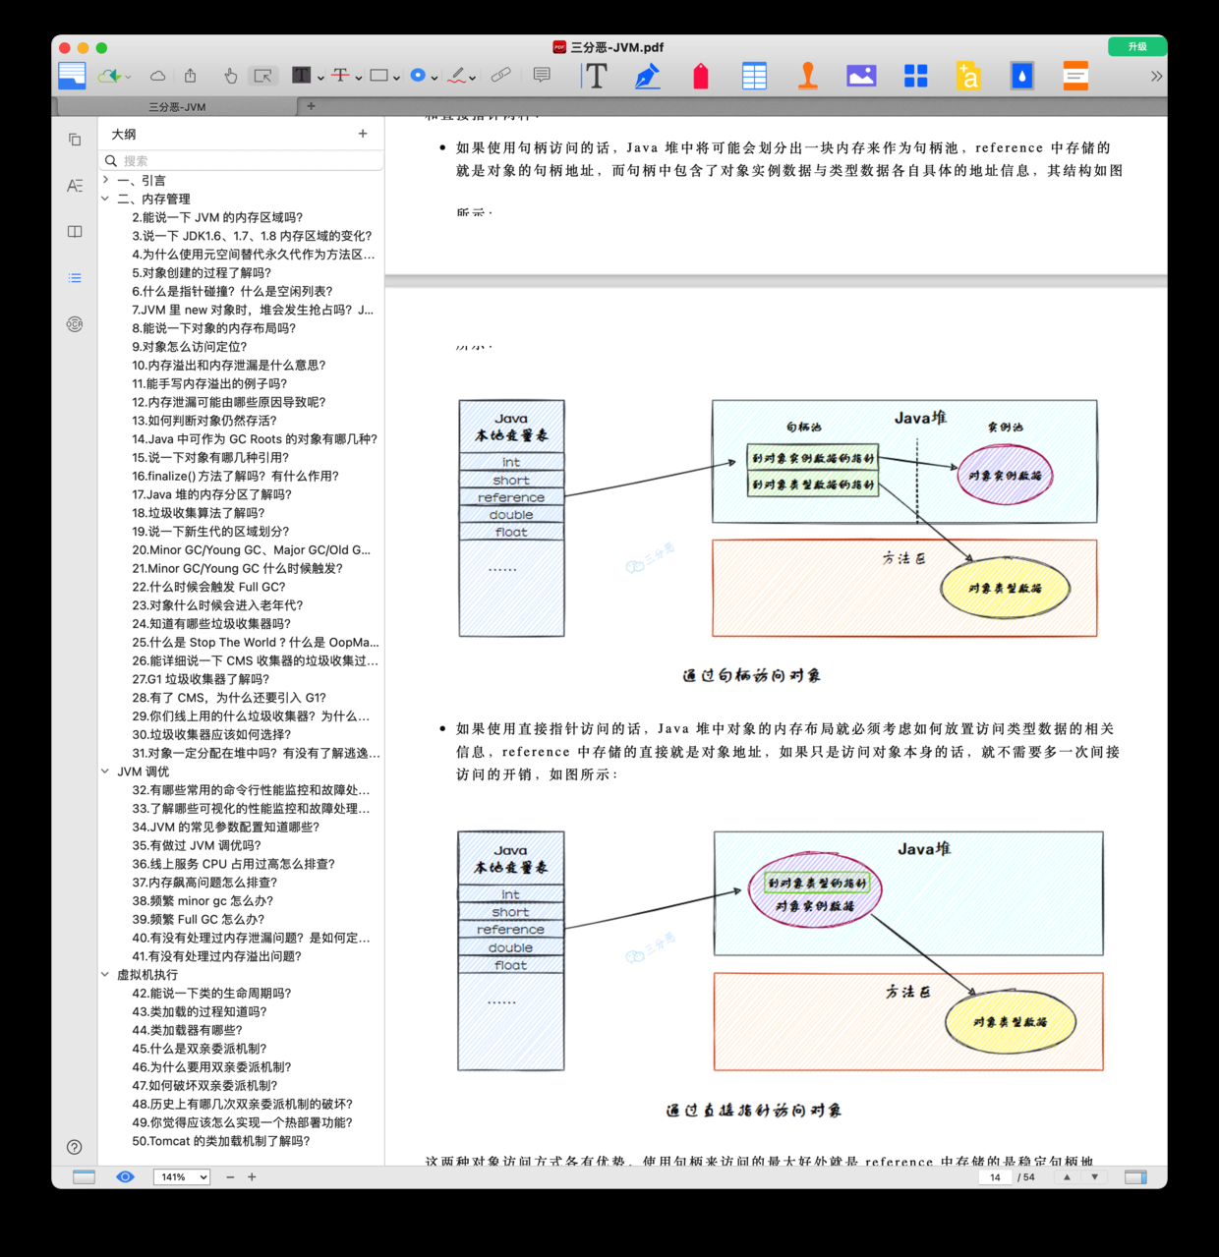Open the table insertion tool
This screenshot has width=1219, height=1257.
tap(753, 75)
